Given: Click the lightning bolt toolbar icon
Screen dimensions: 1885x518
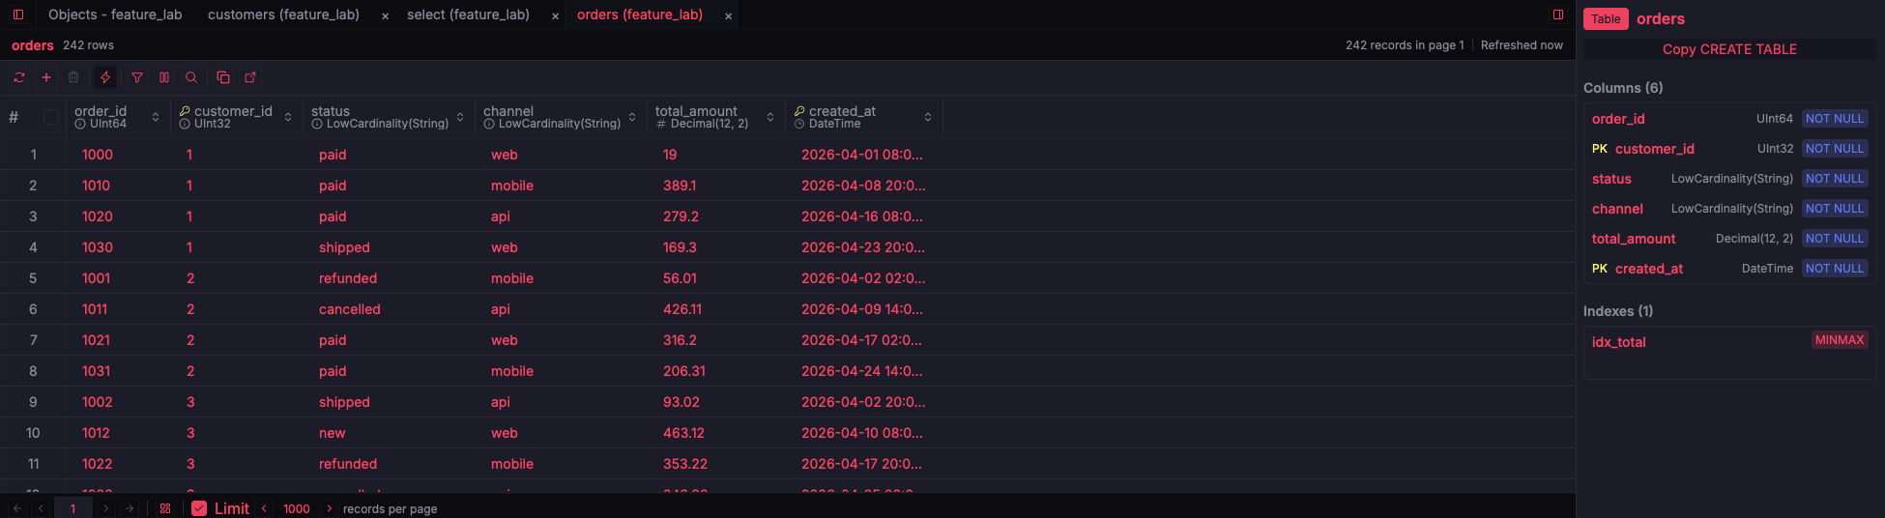Looking at the screenshot, I should pyautogui.click(x=105, y=77).
